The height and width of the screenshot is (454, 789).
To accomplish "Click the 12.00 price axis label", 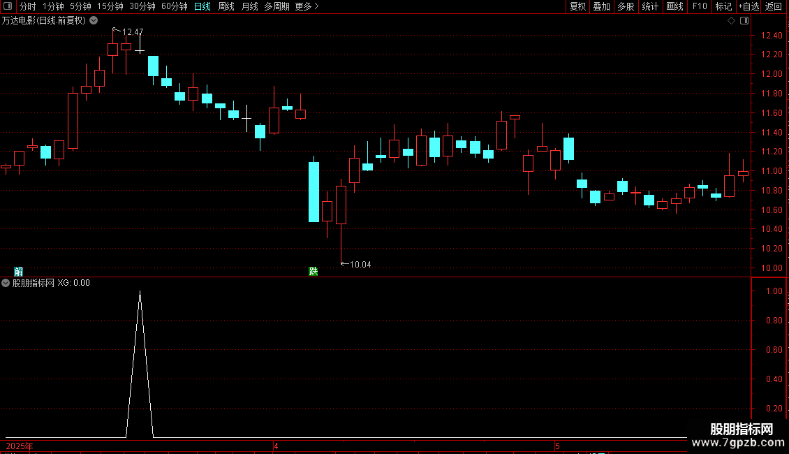I will pos(772,74).
